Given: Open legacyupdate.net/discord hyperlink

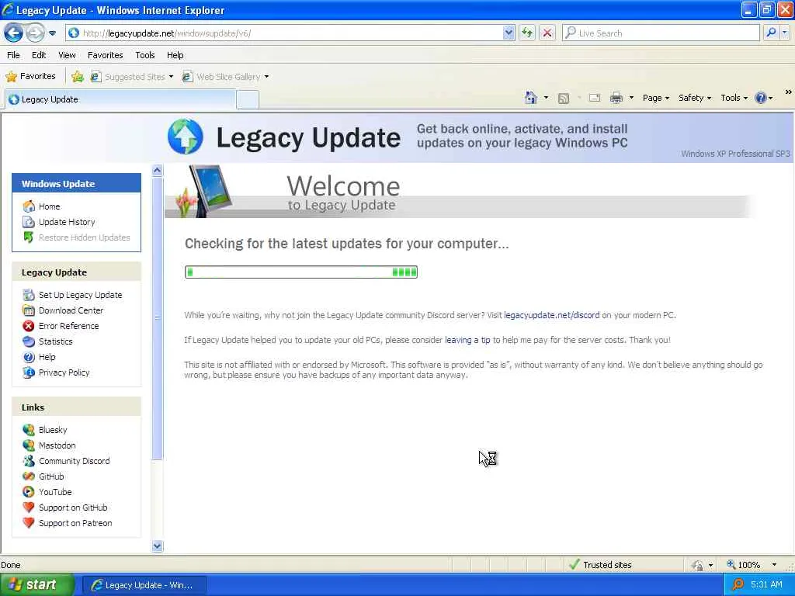Looking at the screenshot, I should click(552, 315).
